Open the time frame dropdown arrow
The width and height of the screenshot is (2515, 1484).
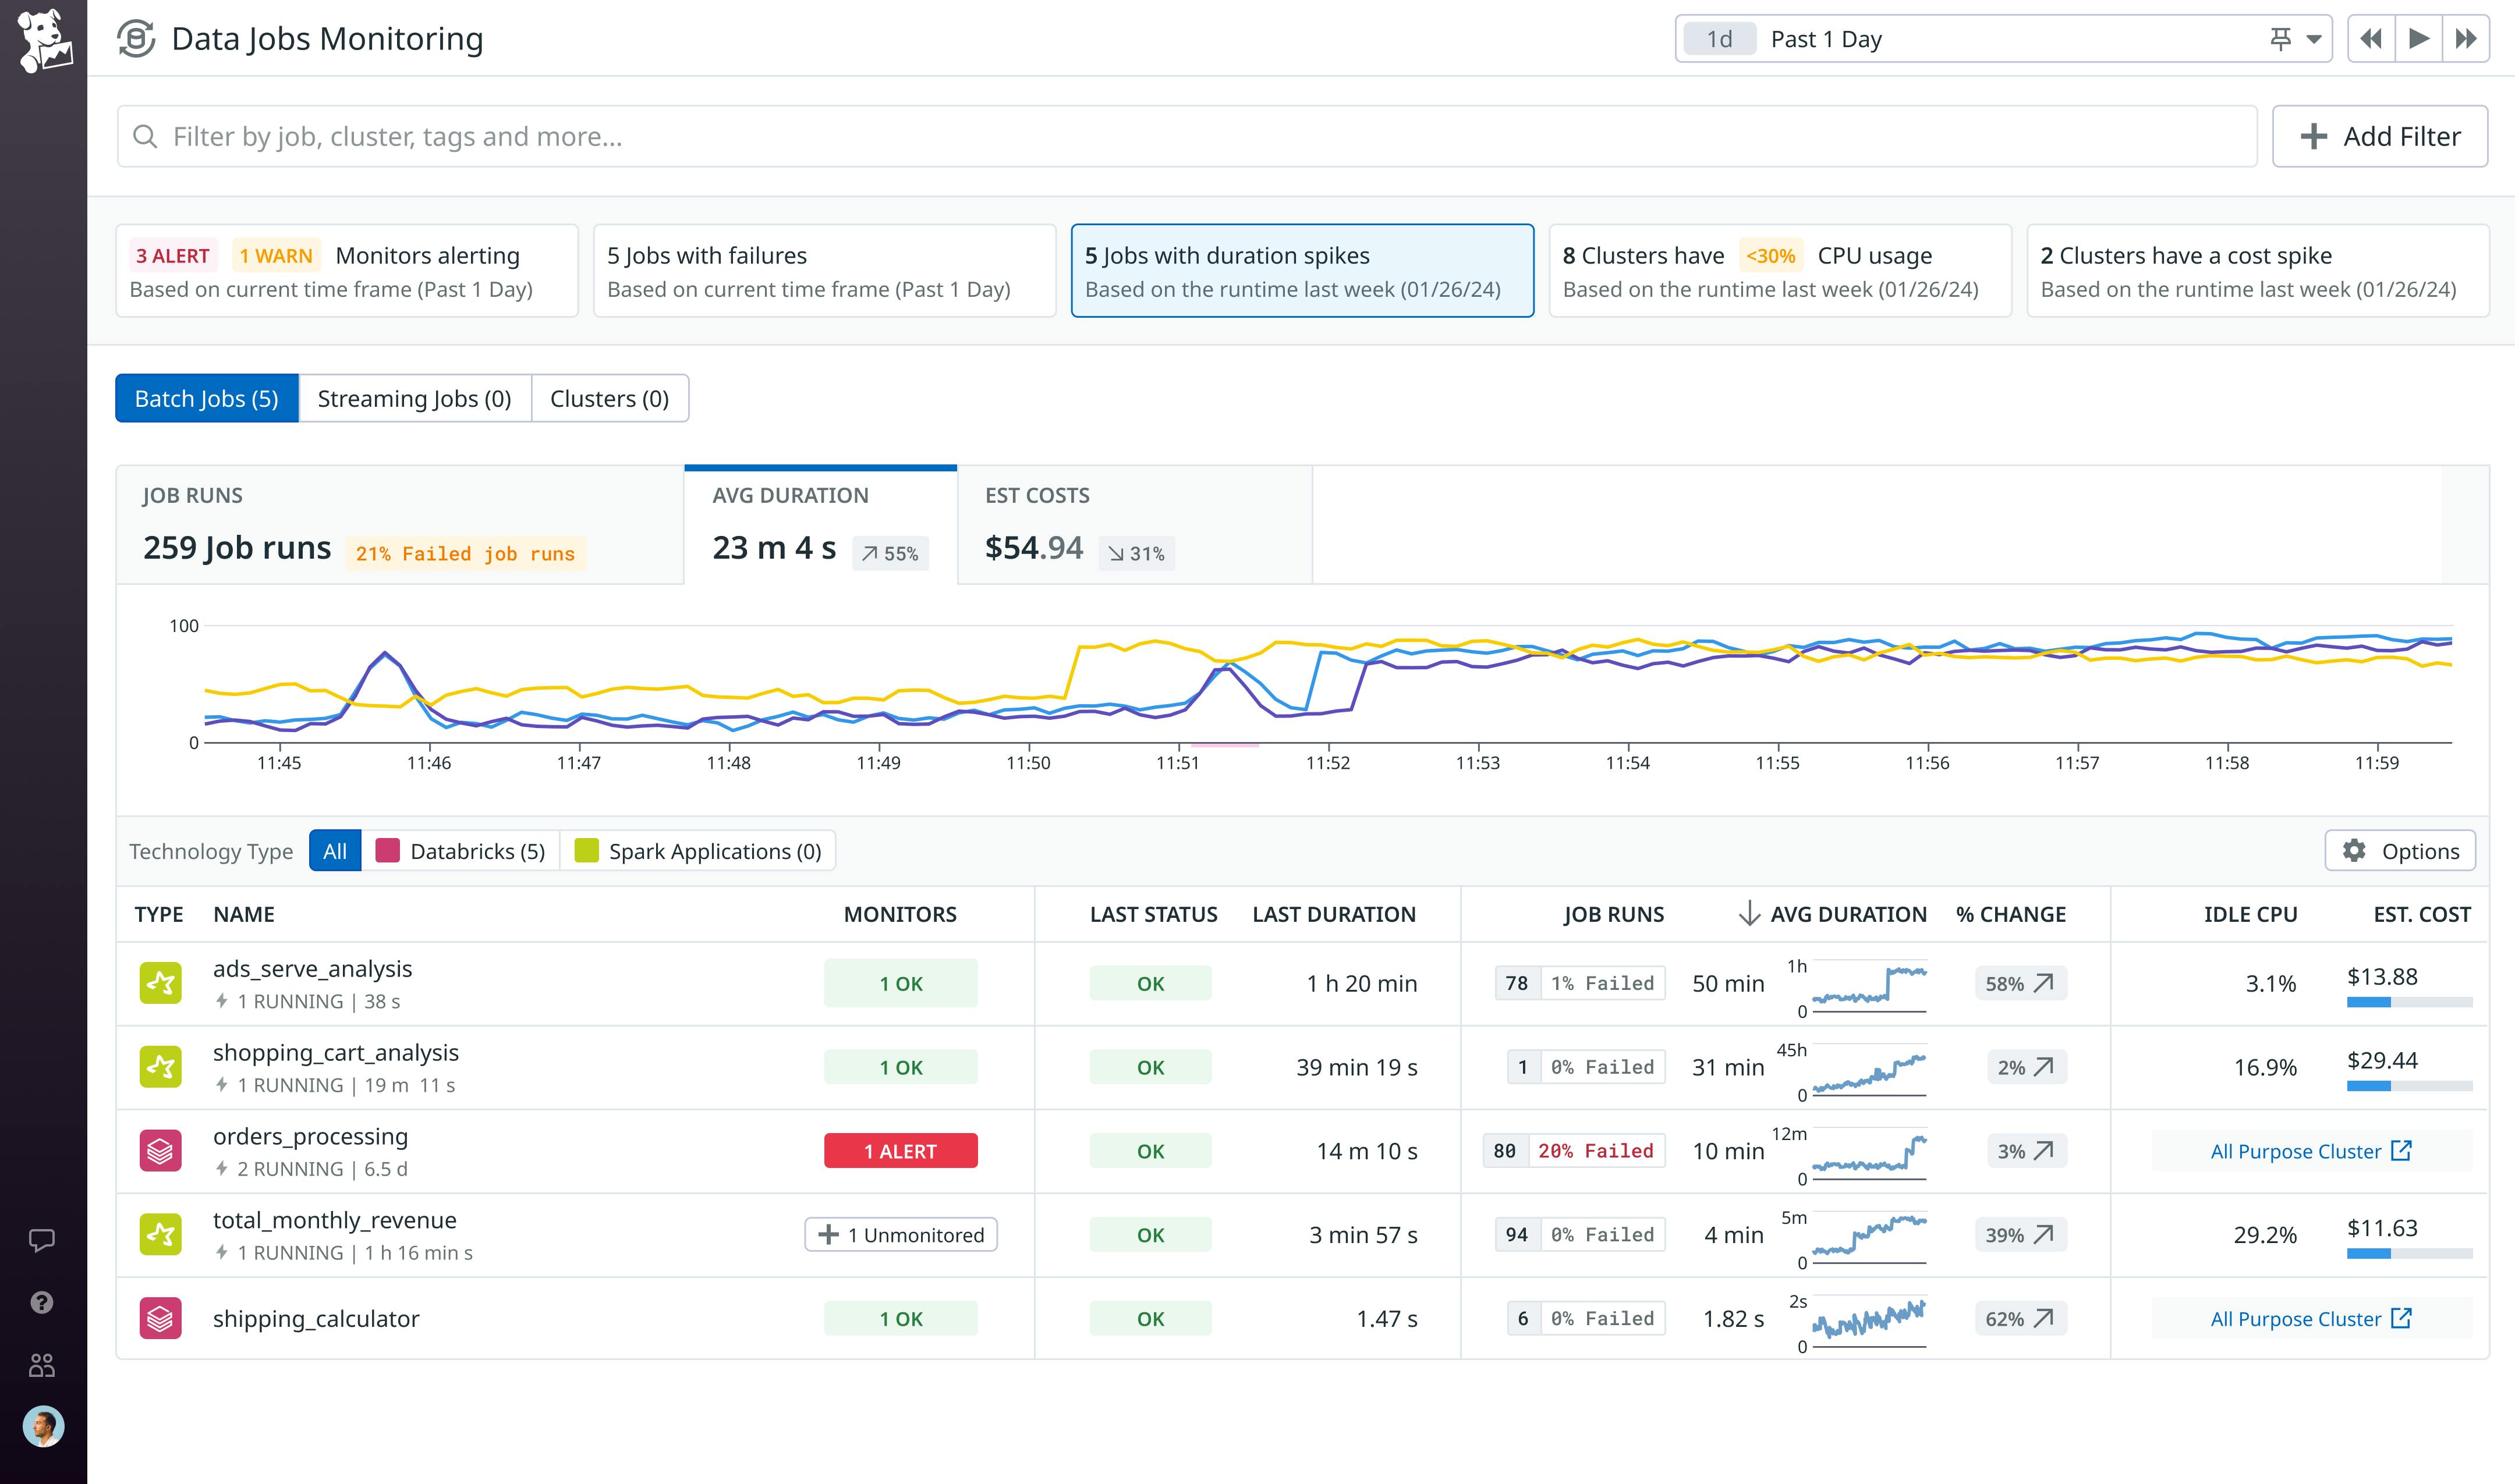coord(2314,38)
